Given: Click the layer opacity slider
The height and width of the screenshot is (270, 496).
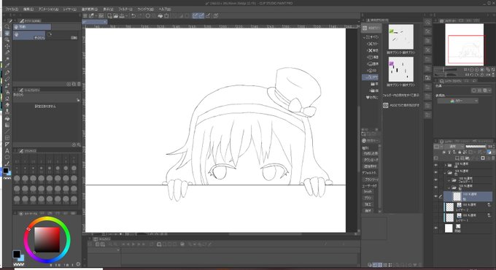Looking at the screenshot, I should click(476, 147).
